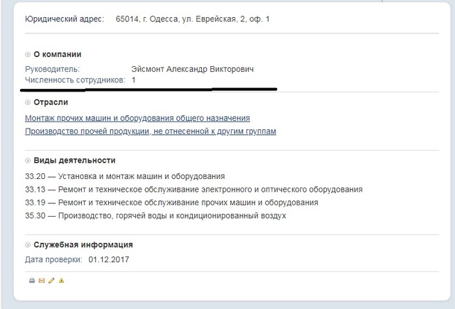Click the 'О компании' heading
This screenshot has height=309, width=455.
(58, 55)
